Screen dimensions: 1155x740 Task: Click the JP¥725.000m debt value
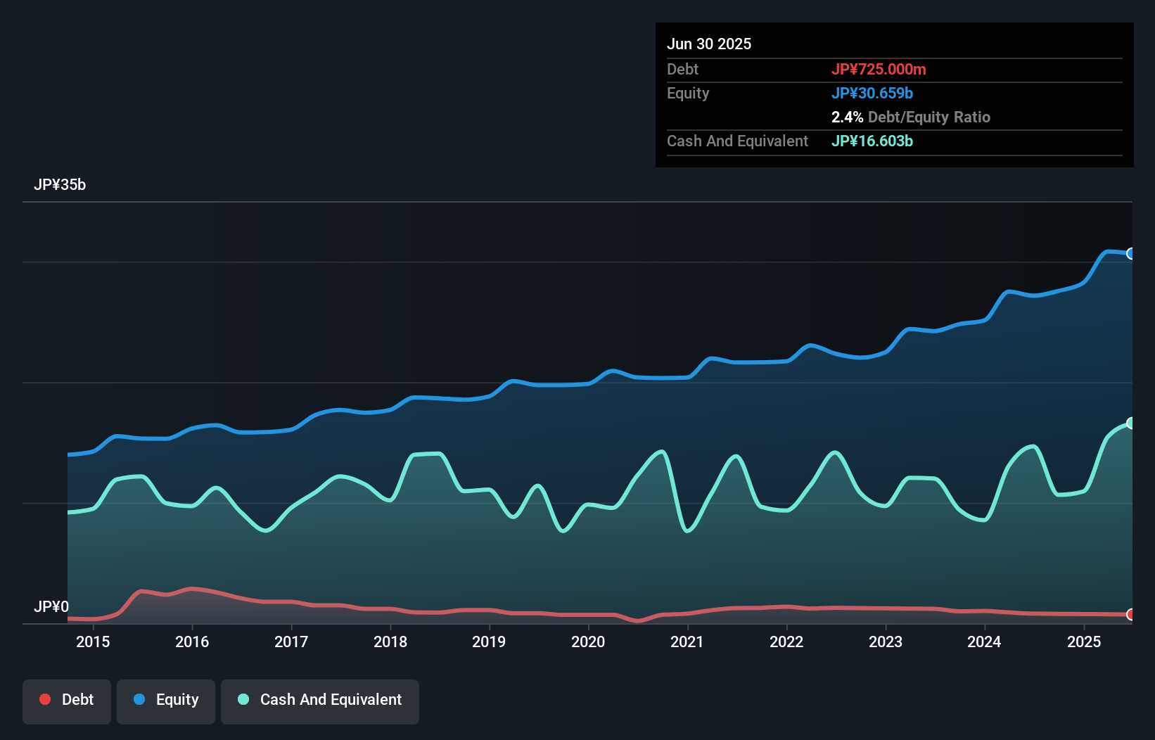pyautogui.click(x=879, y=69)
